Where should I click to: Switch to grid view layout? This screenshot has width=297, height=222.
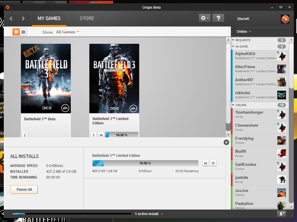[16, 32]
